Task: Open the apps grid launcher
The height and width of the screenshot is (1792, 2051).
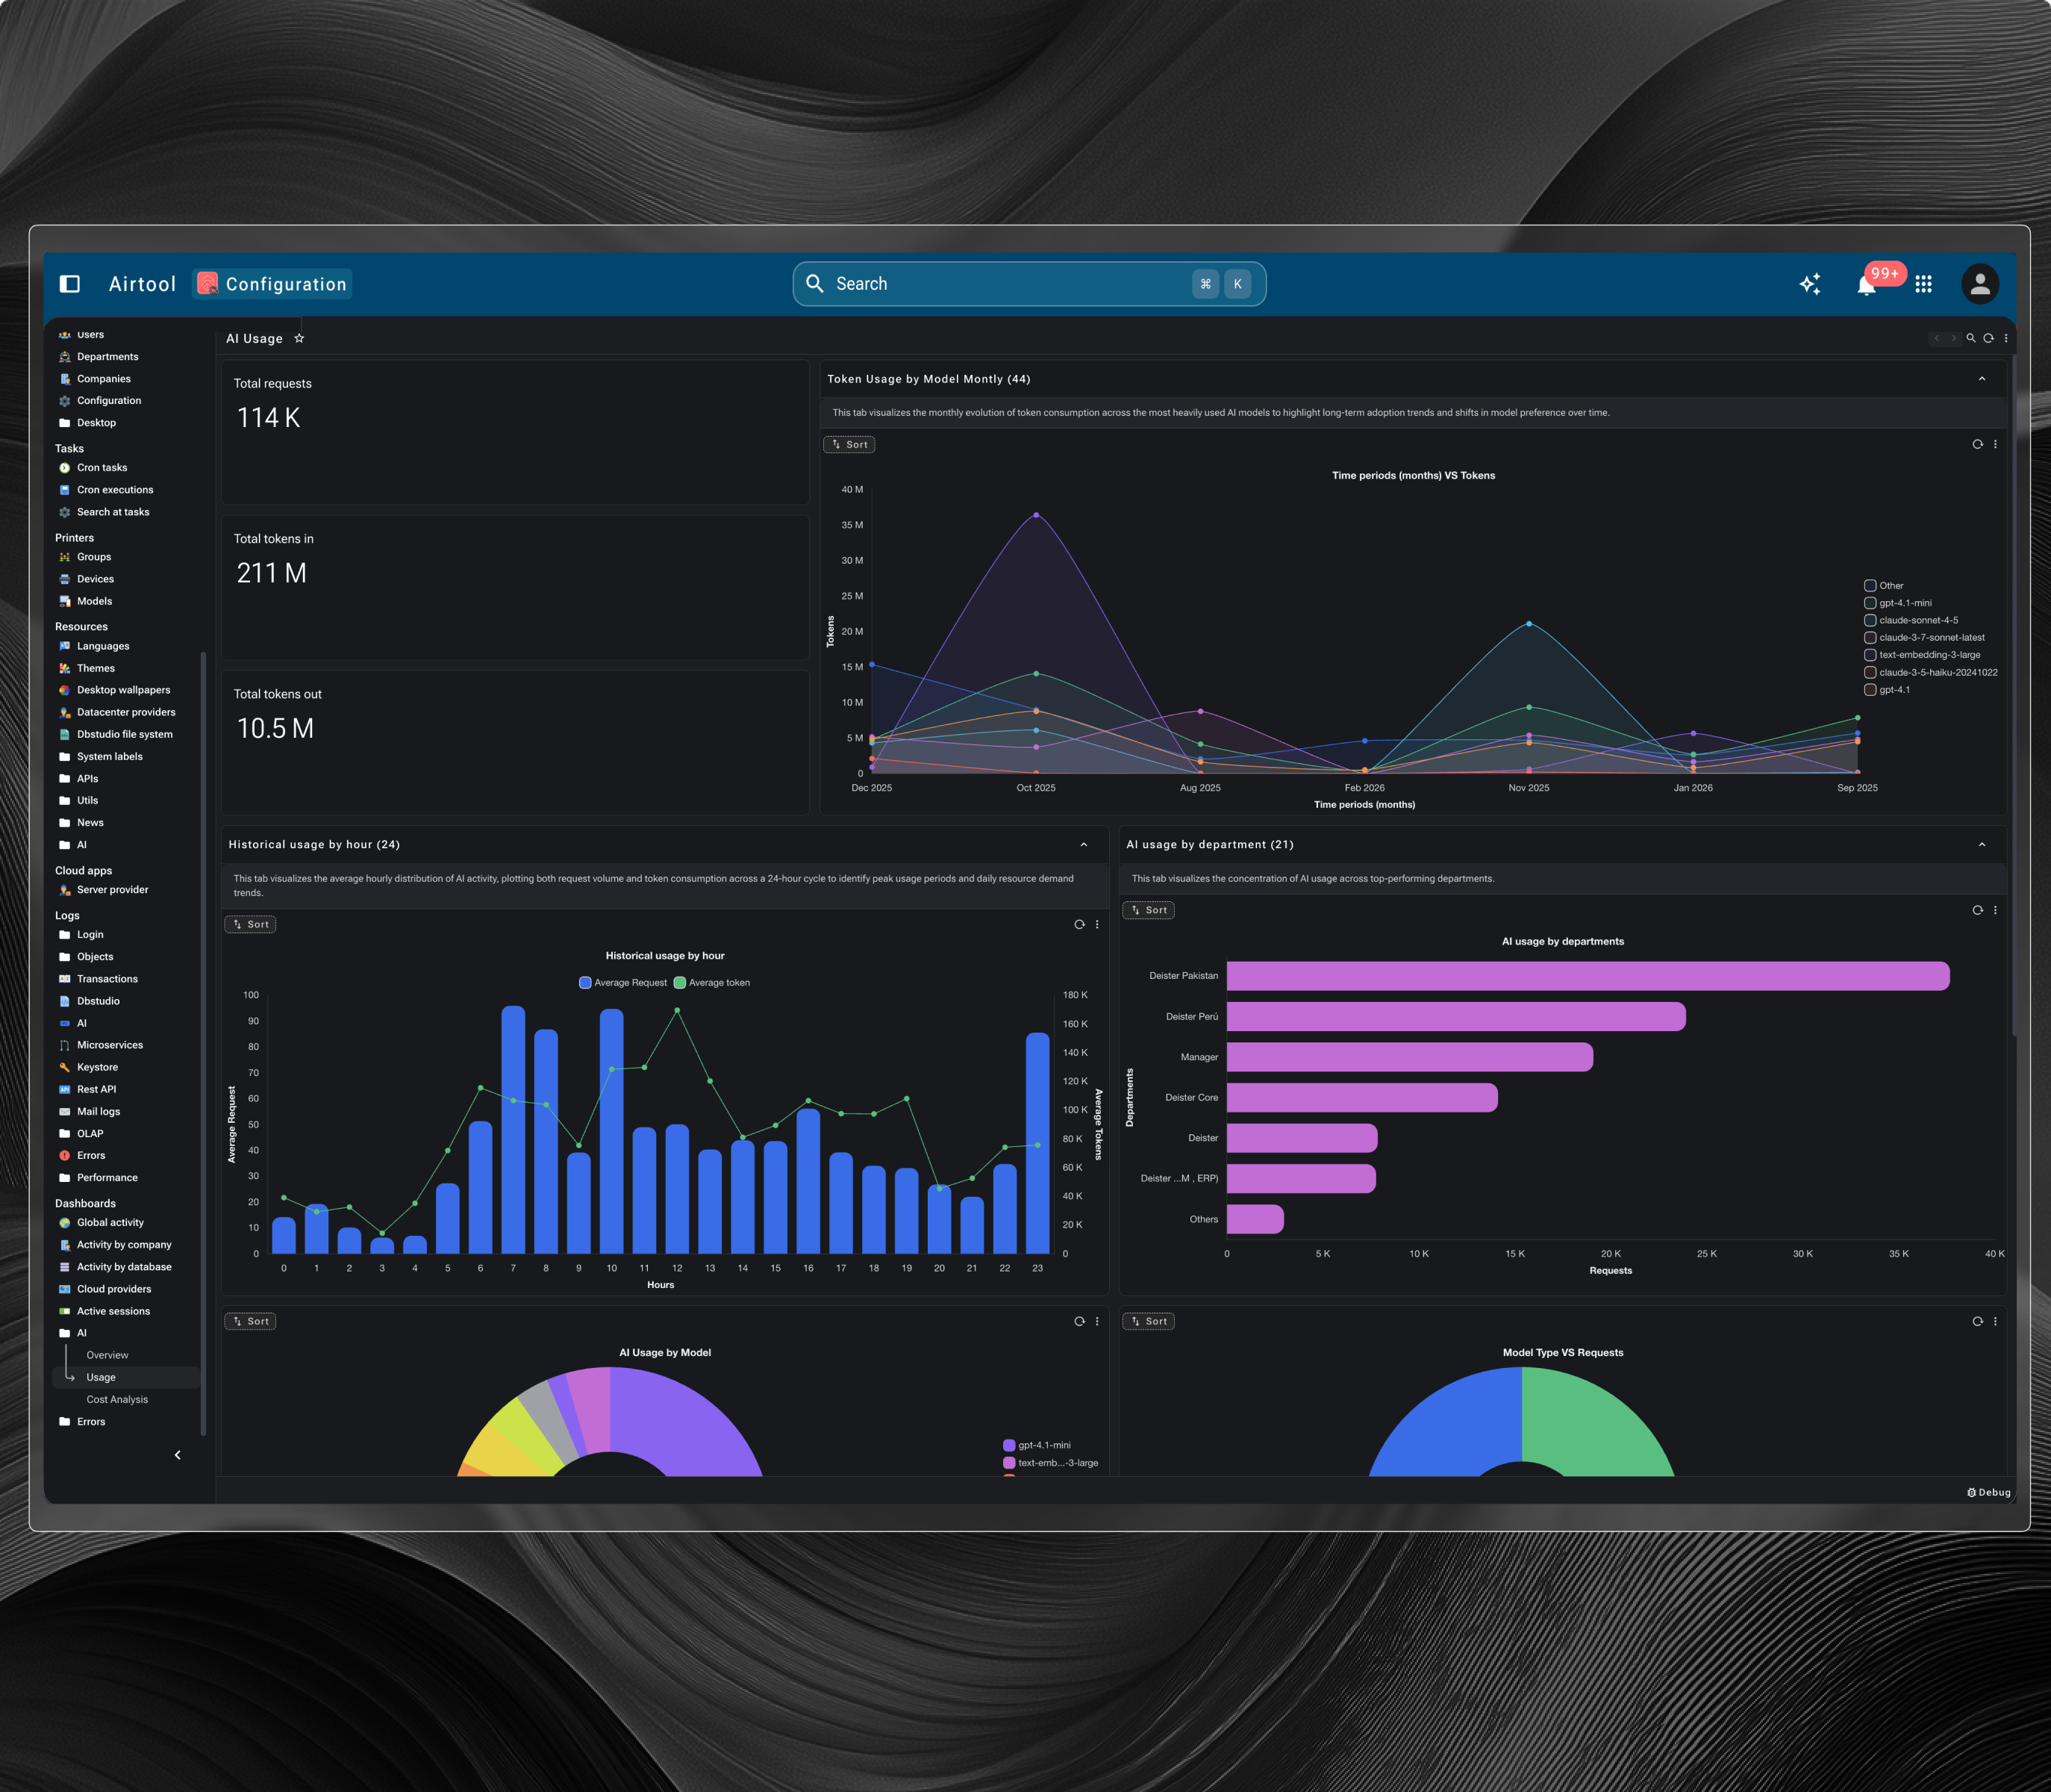Action: pyautogui.click(x=1923, y=284)
